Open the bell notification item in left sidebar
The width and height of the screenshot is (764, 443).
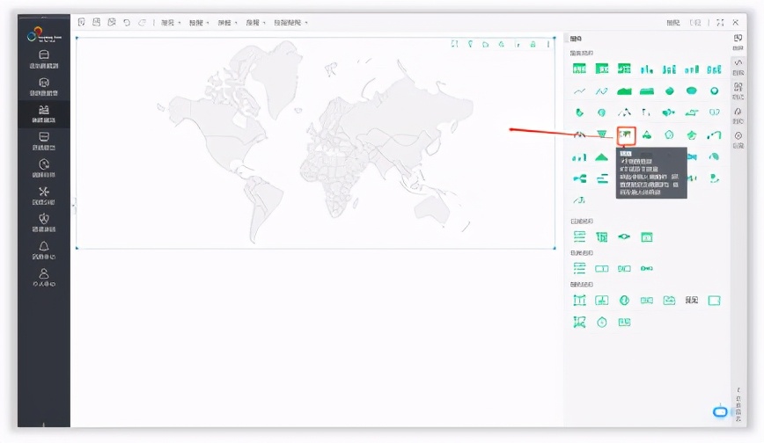coord(44,251)
